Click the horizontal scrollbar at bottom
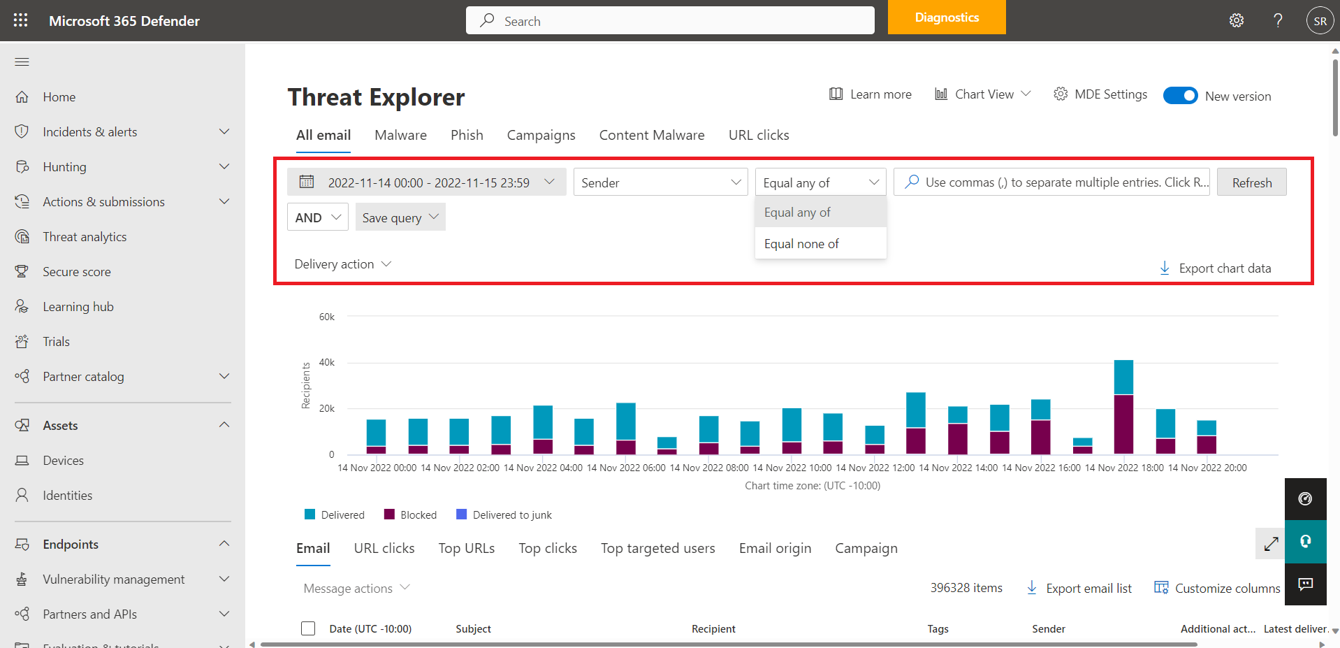 pos(729,644)
